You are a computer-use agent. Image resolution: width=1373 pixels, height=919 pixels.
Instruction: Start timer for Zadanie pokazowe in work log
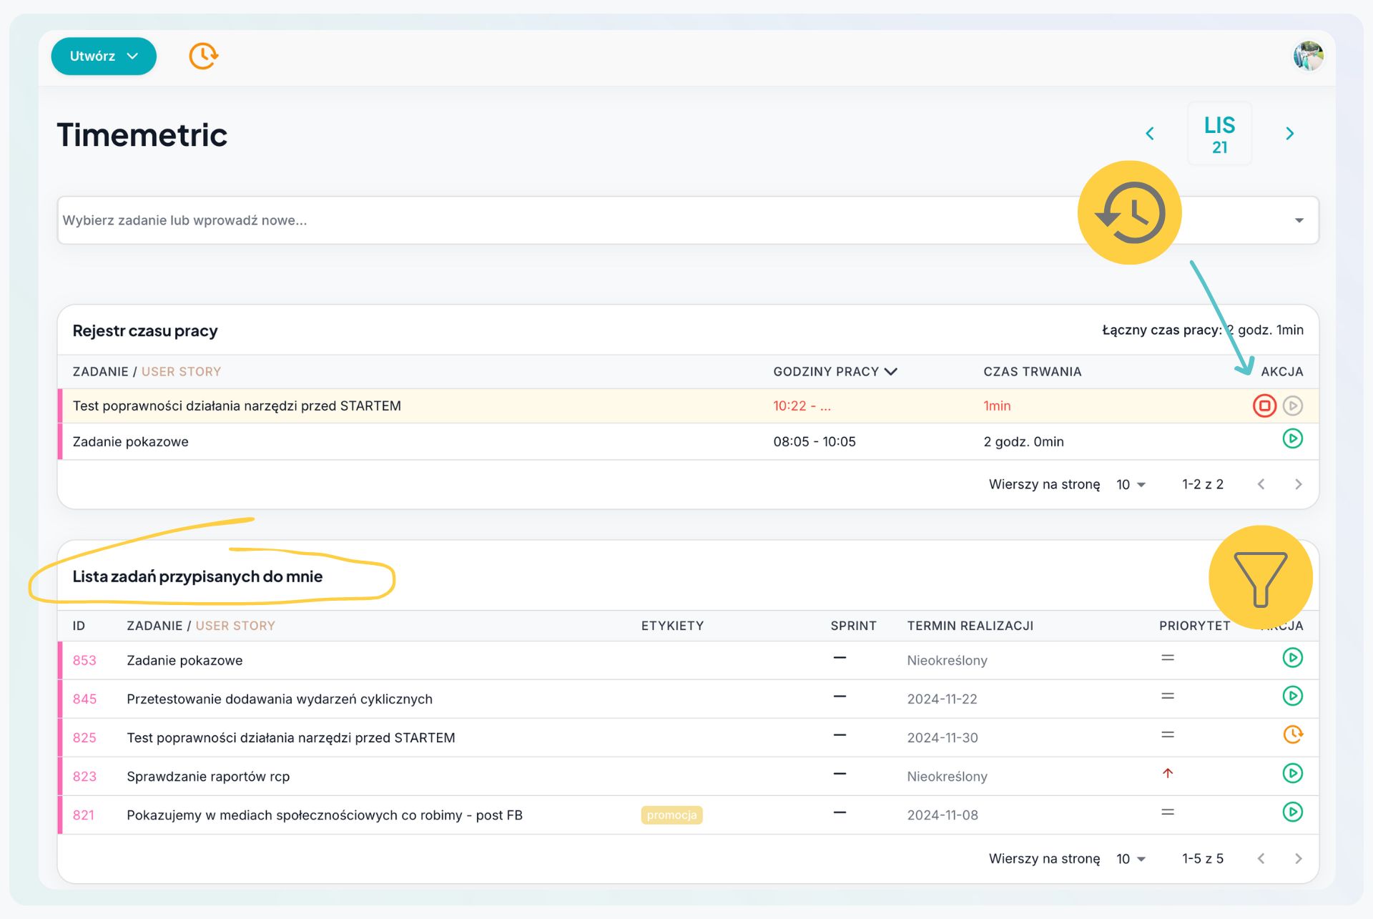(x=1291, y=439)
